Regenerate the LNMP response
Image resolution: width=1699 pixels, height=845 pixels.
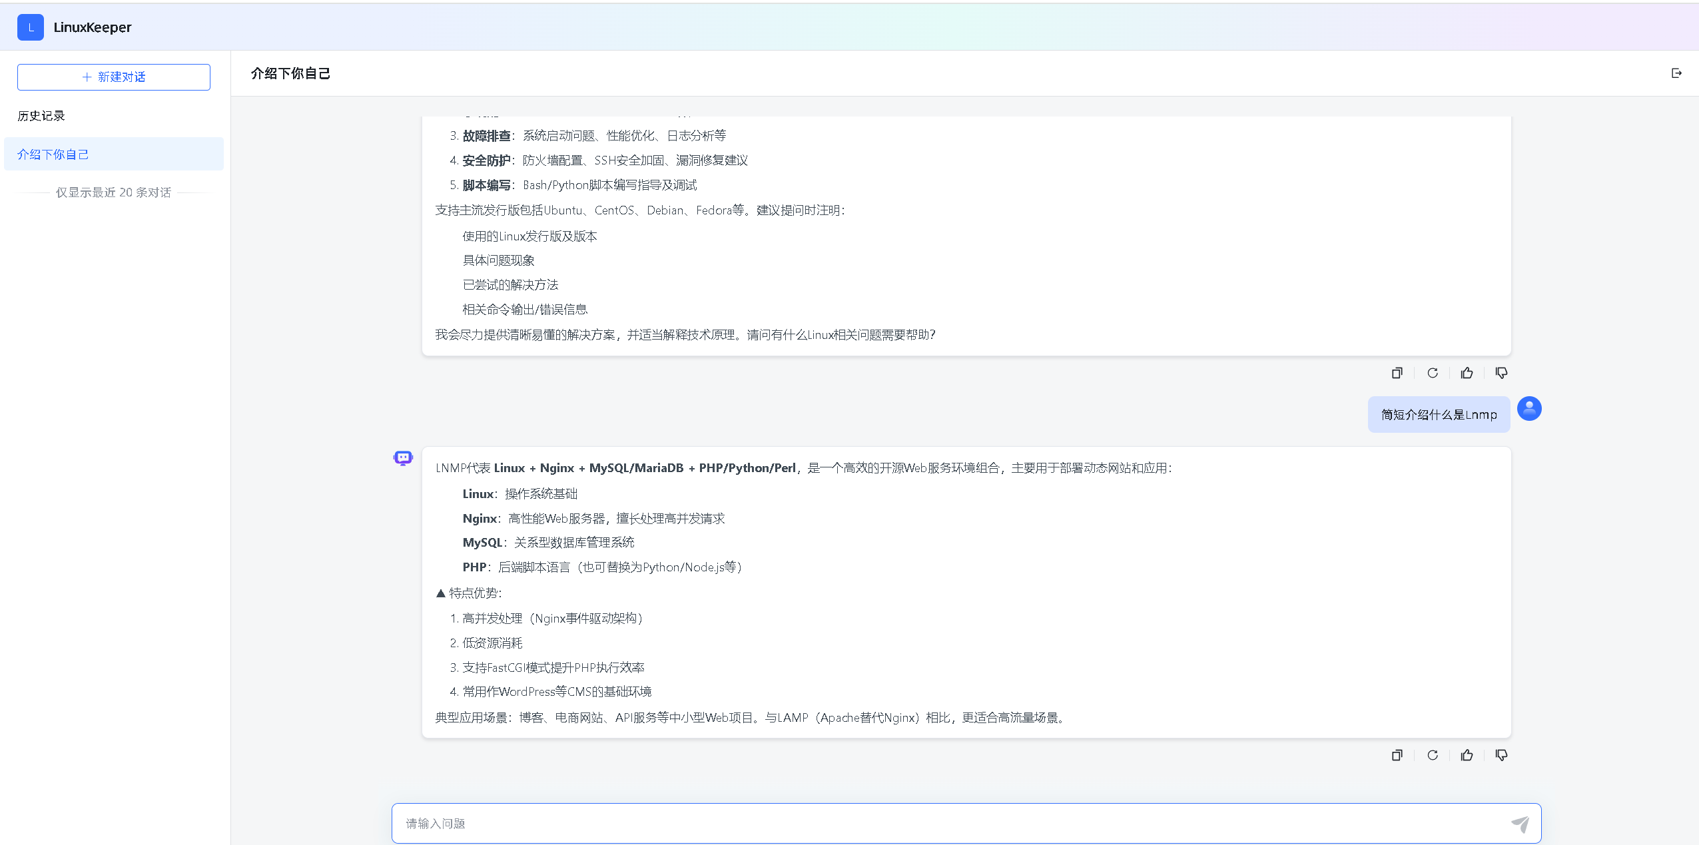point(1432,754)
